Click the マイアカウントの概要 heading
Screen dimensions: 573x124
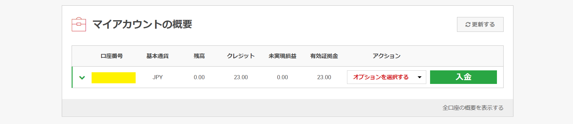tap(142, 24)
